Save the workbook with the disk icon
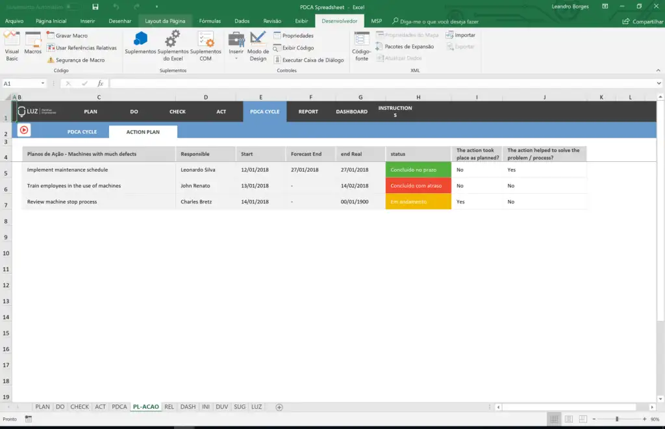Image resolution: width=665 pixels, height=429 pixels. pyautogui.click(x=95, y=6)
